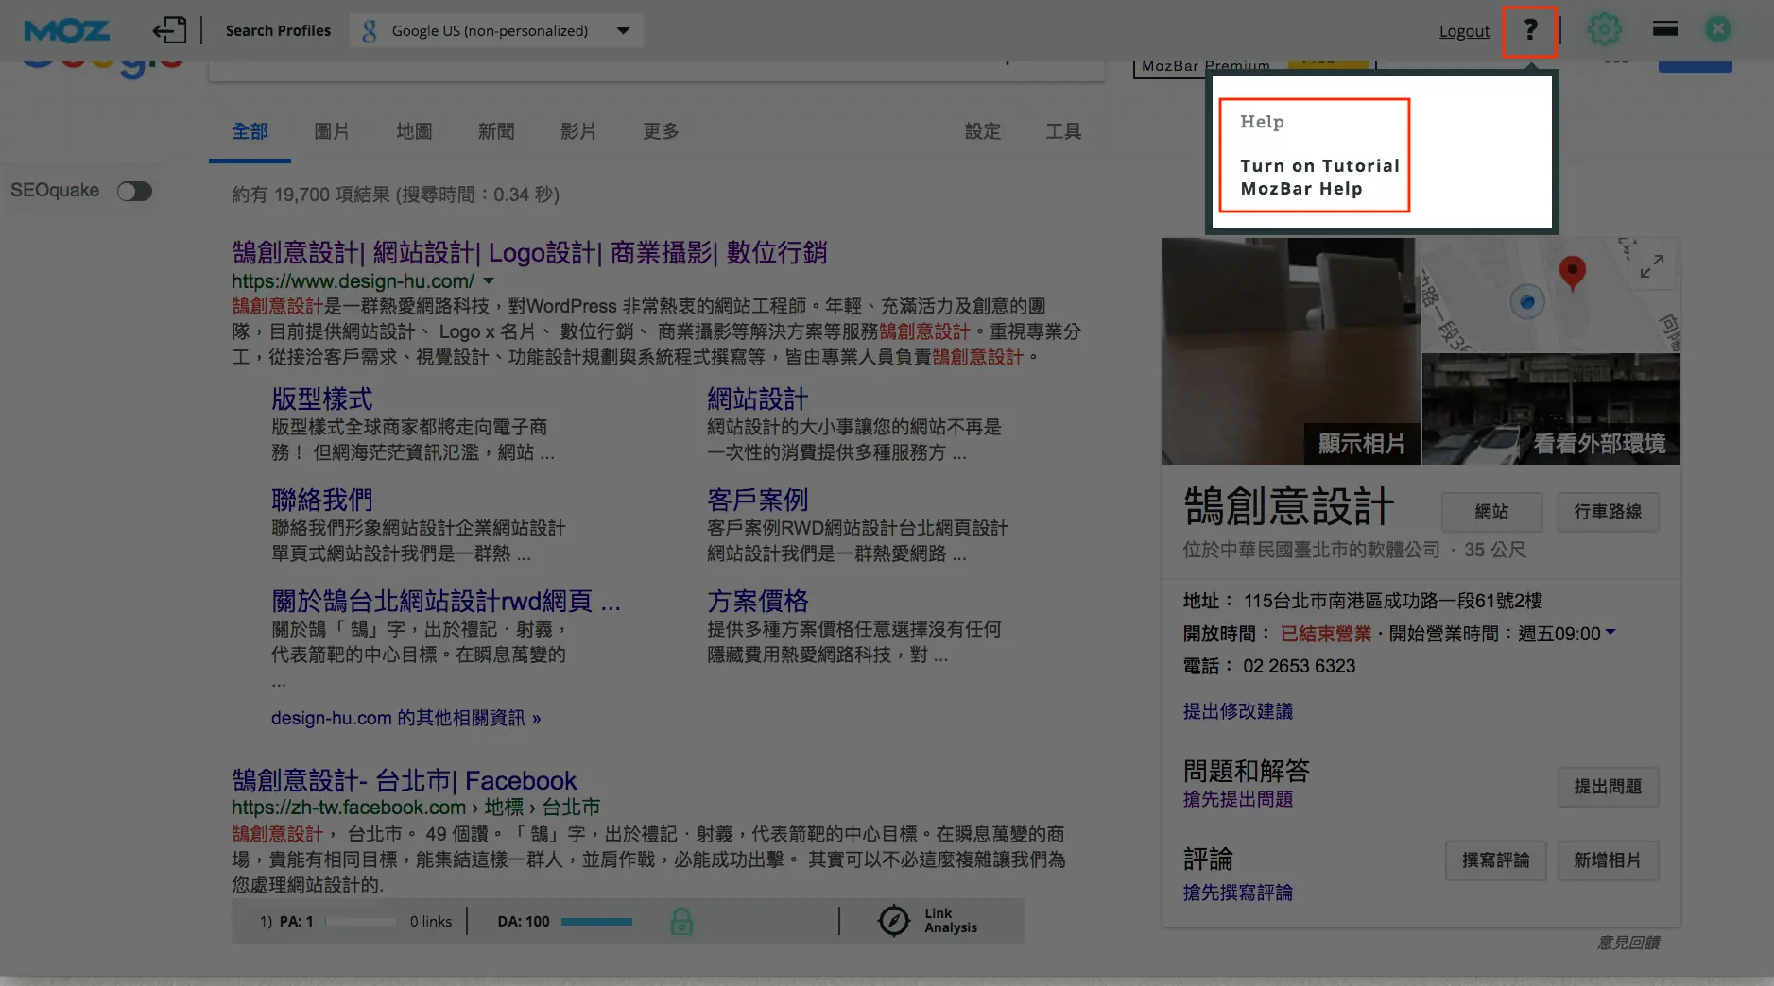Image resolution: width=1774 pixels, height=986 pixels.
Task: Click the MozBar help question mark icon
Action: click(x=1529, y=30)
